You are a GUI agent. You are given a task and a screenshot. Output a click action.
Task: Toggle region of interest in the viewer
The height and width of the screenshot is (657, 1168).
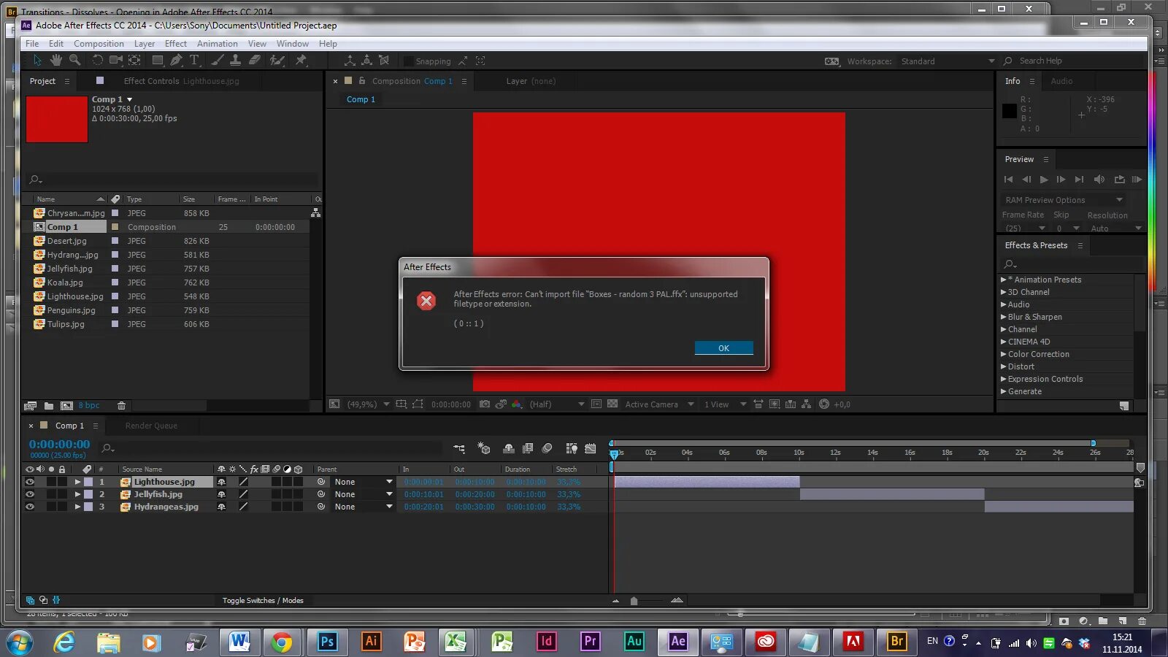pos(596,404)
